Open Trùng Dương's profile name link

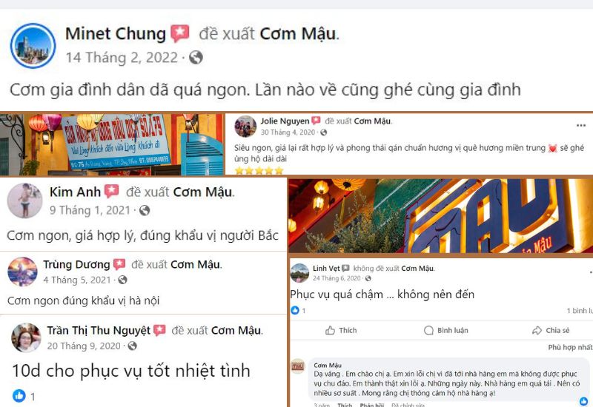coord(76,264)
